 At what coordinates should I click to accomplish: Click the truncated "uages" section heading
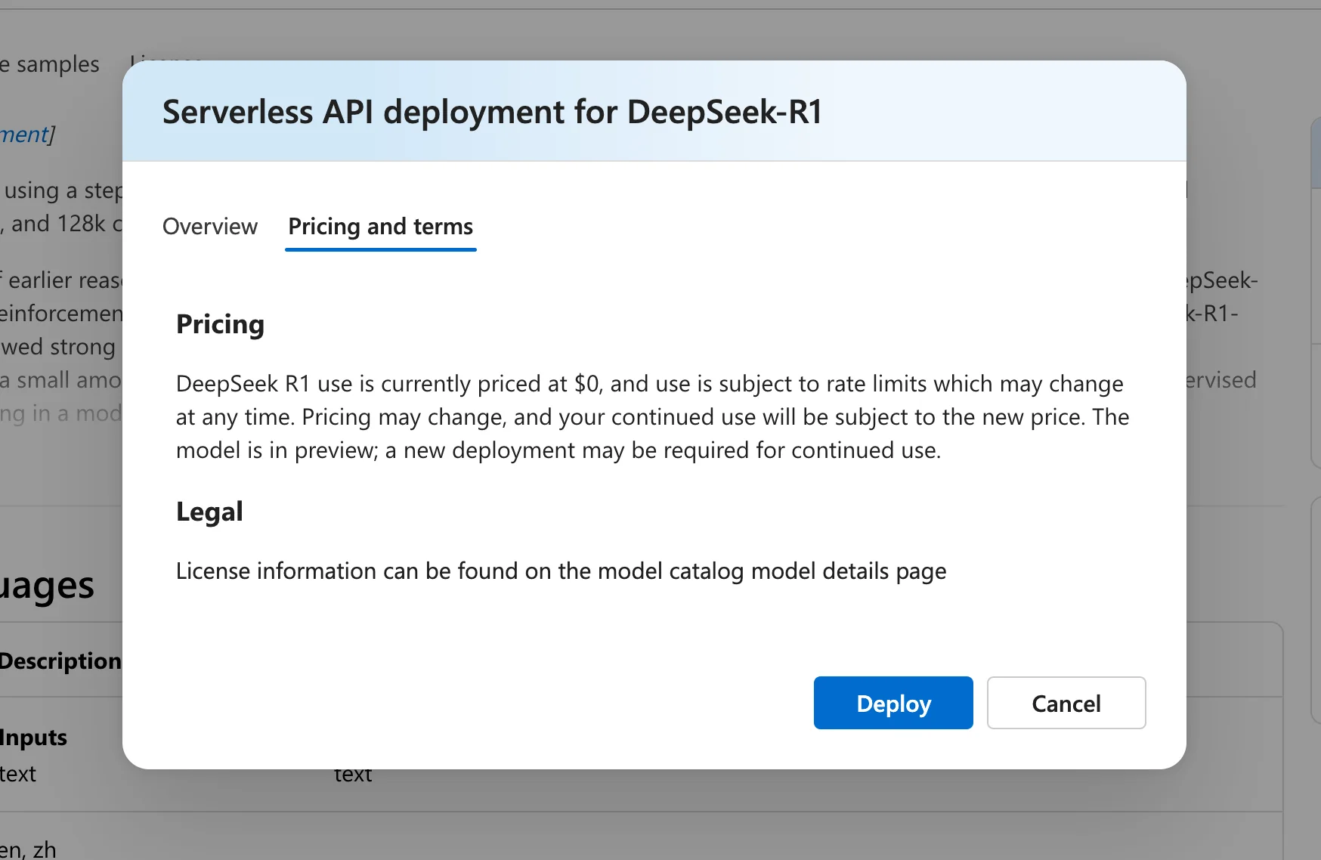(x=47, y=586)
